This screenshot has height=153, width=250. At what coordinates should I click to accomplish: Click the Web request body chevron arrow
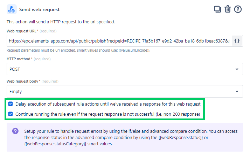(x=237, y=91)
